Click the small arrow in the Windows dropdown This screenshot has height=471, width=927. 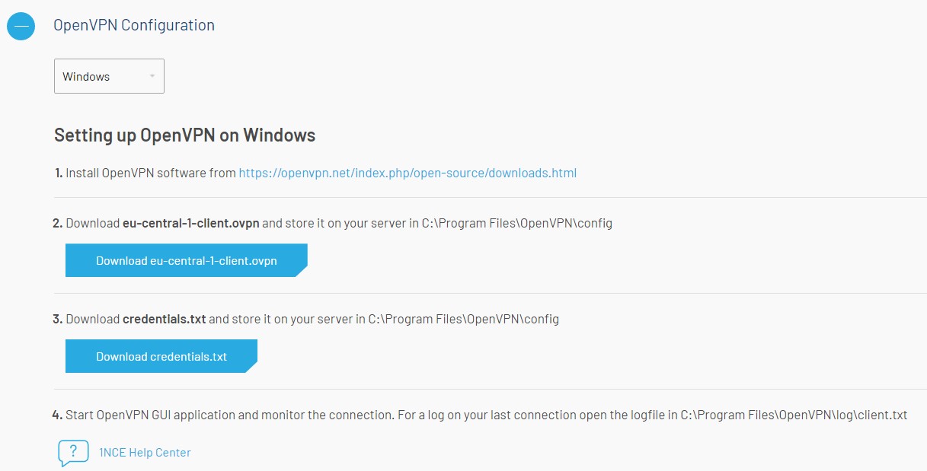[152, 77]
